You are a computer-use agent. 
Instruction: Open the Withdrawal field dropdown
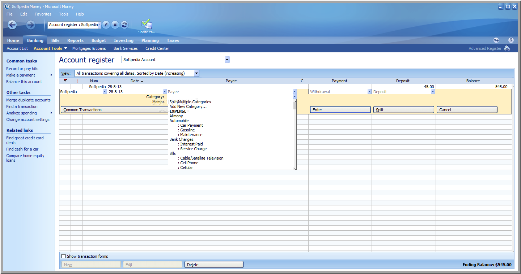pos(369,92)
